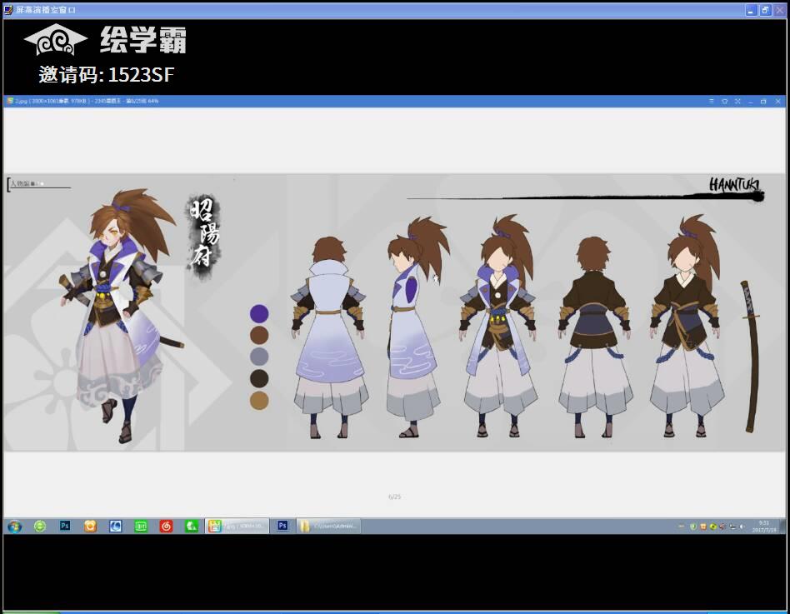Click the orange tray icon

pos(703,527)
